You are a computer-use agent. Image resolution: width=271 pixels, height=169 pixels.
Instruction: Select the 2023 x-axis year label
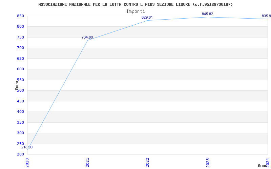[x=208, y=162]
